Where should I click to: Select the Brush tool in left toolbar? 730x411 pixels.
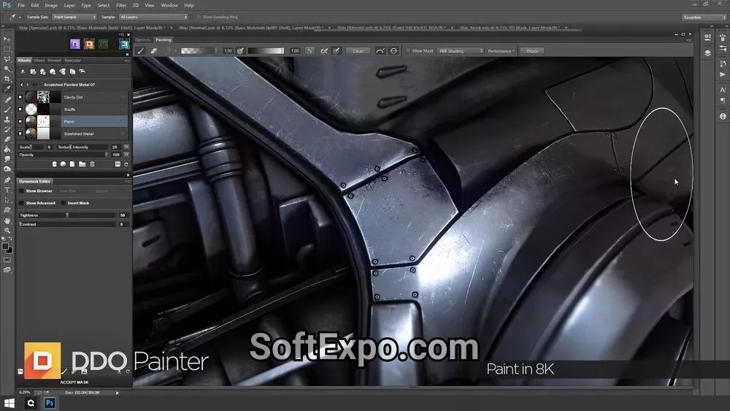[x=7, y=110]
